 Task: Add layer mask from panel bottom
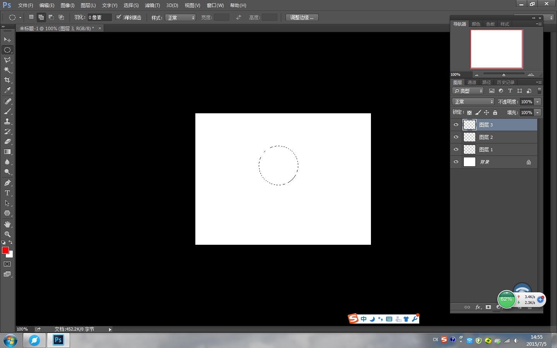(488, 307)
